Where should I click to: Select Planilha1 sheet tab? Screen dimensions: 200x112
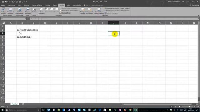pos(15,104)
